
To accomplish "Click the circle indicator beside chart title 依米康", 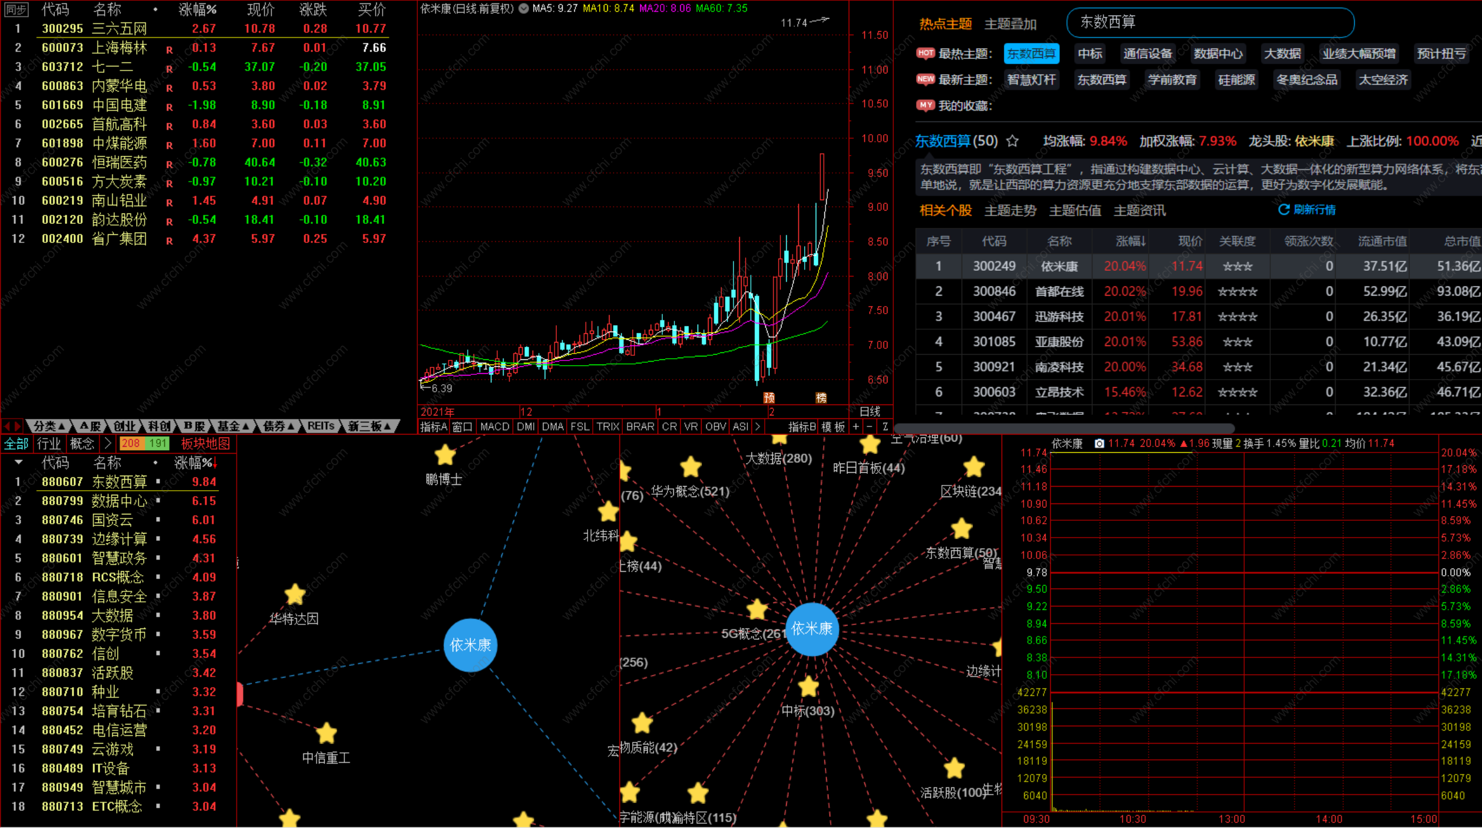I will coord(523,9).
